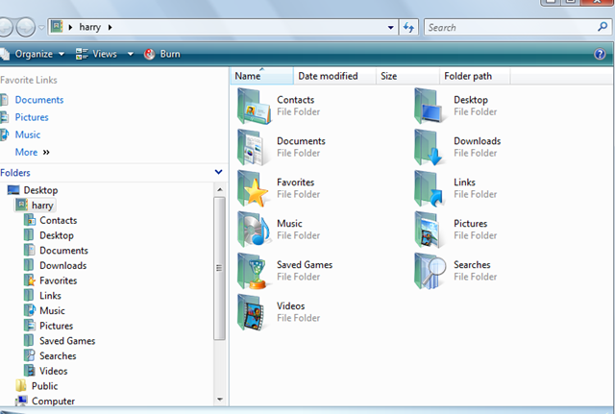Select the Music folder CD icon

click(254, 230)
